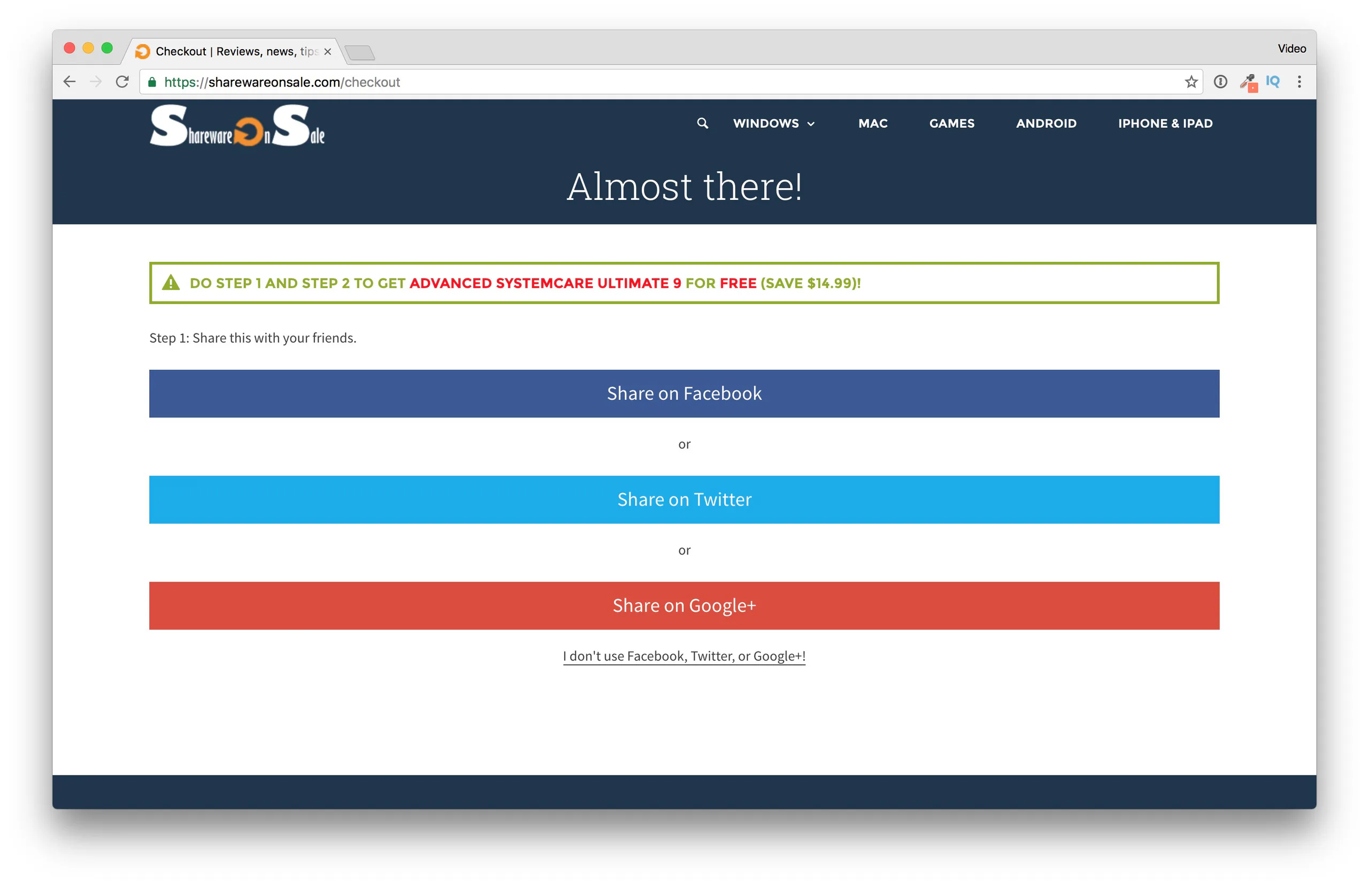Click the Video profile label
Viewport: 1369px width, 884px height.
[1291, 49]
